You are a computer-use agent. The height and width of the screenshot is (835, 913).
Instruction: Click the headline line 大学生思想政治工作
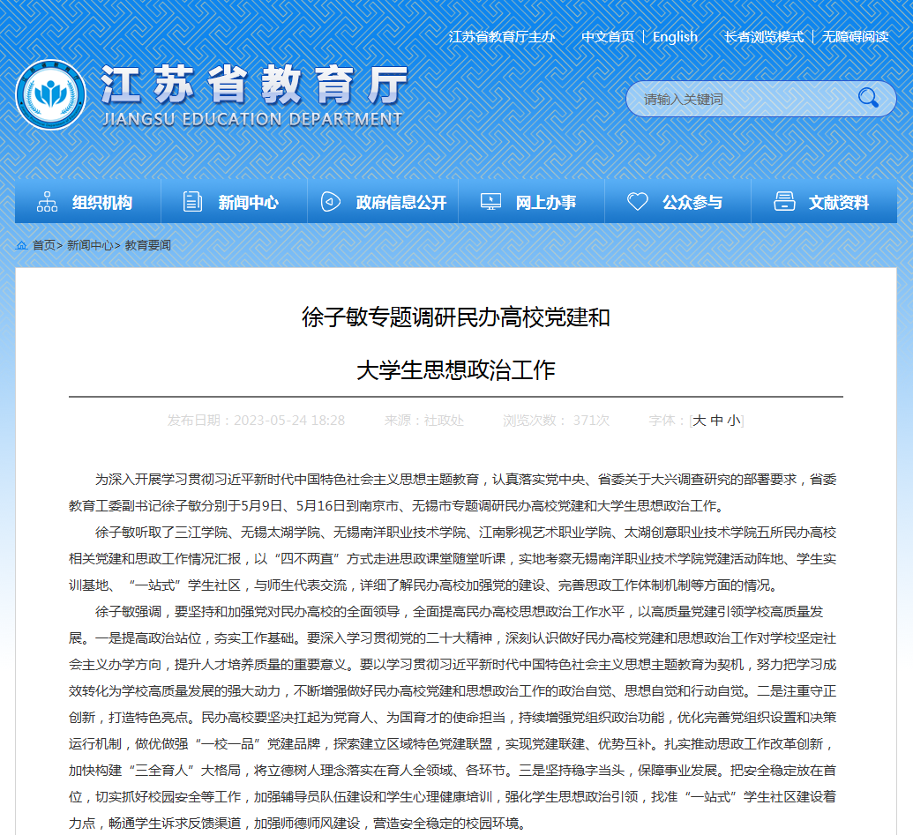point(456,370)
